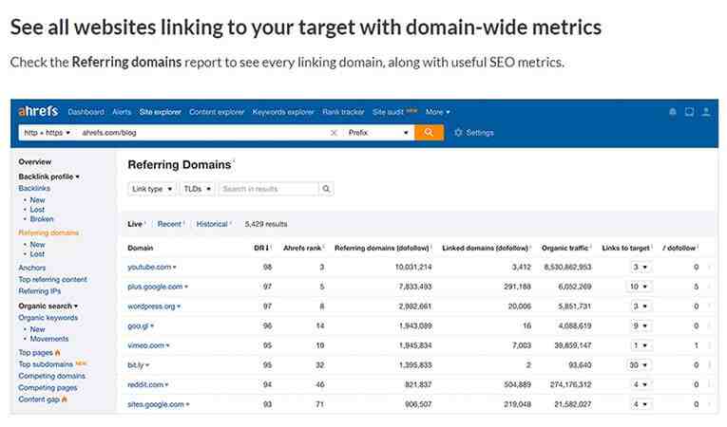Open the TLDs filter
This screenshot has width=727, height=427.
click(198, 189)
